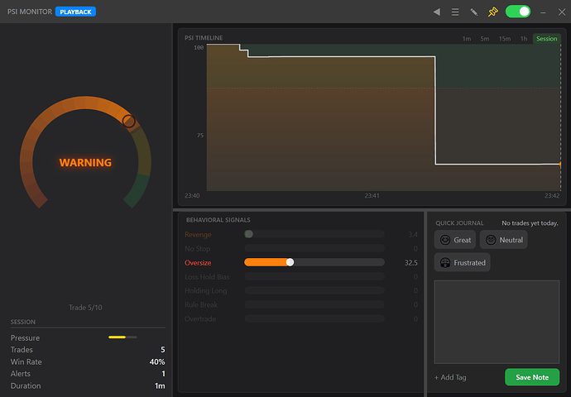The image size is (571, 397).
Task: Click inside the journal note text area
Action: 497,322
